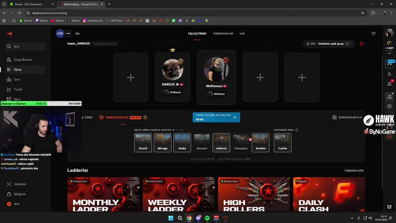Toggle the Dust2 map selection
Screen dimensions: 396x223
click(x=143, y=142)
